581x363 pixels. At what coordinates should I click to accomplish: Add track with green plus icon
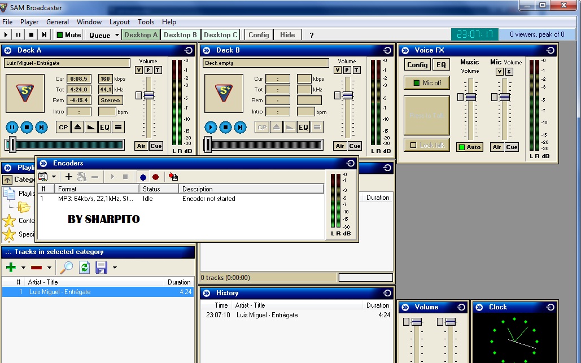(x=11, y=267)
